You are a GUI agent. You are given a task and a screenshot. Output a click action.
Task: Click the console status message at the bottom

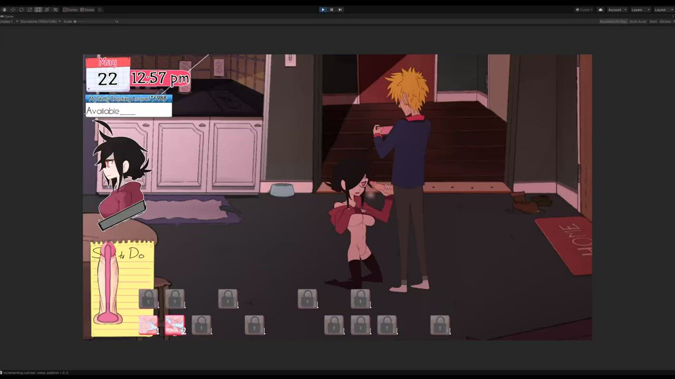(x=35, y=373)
